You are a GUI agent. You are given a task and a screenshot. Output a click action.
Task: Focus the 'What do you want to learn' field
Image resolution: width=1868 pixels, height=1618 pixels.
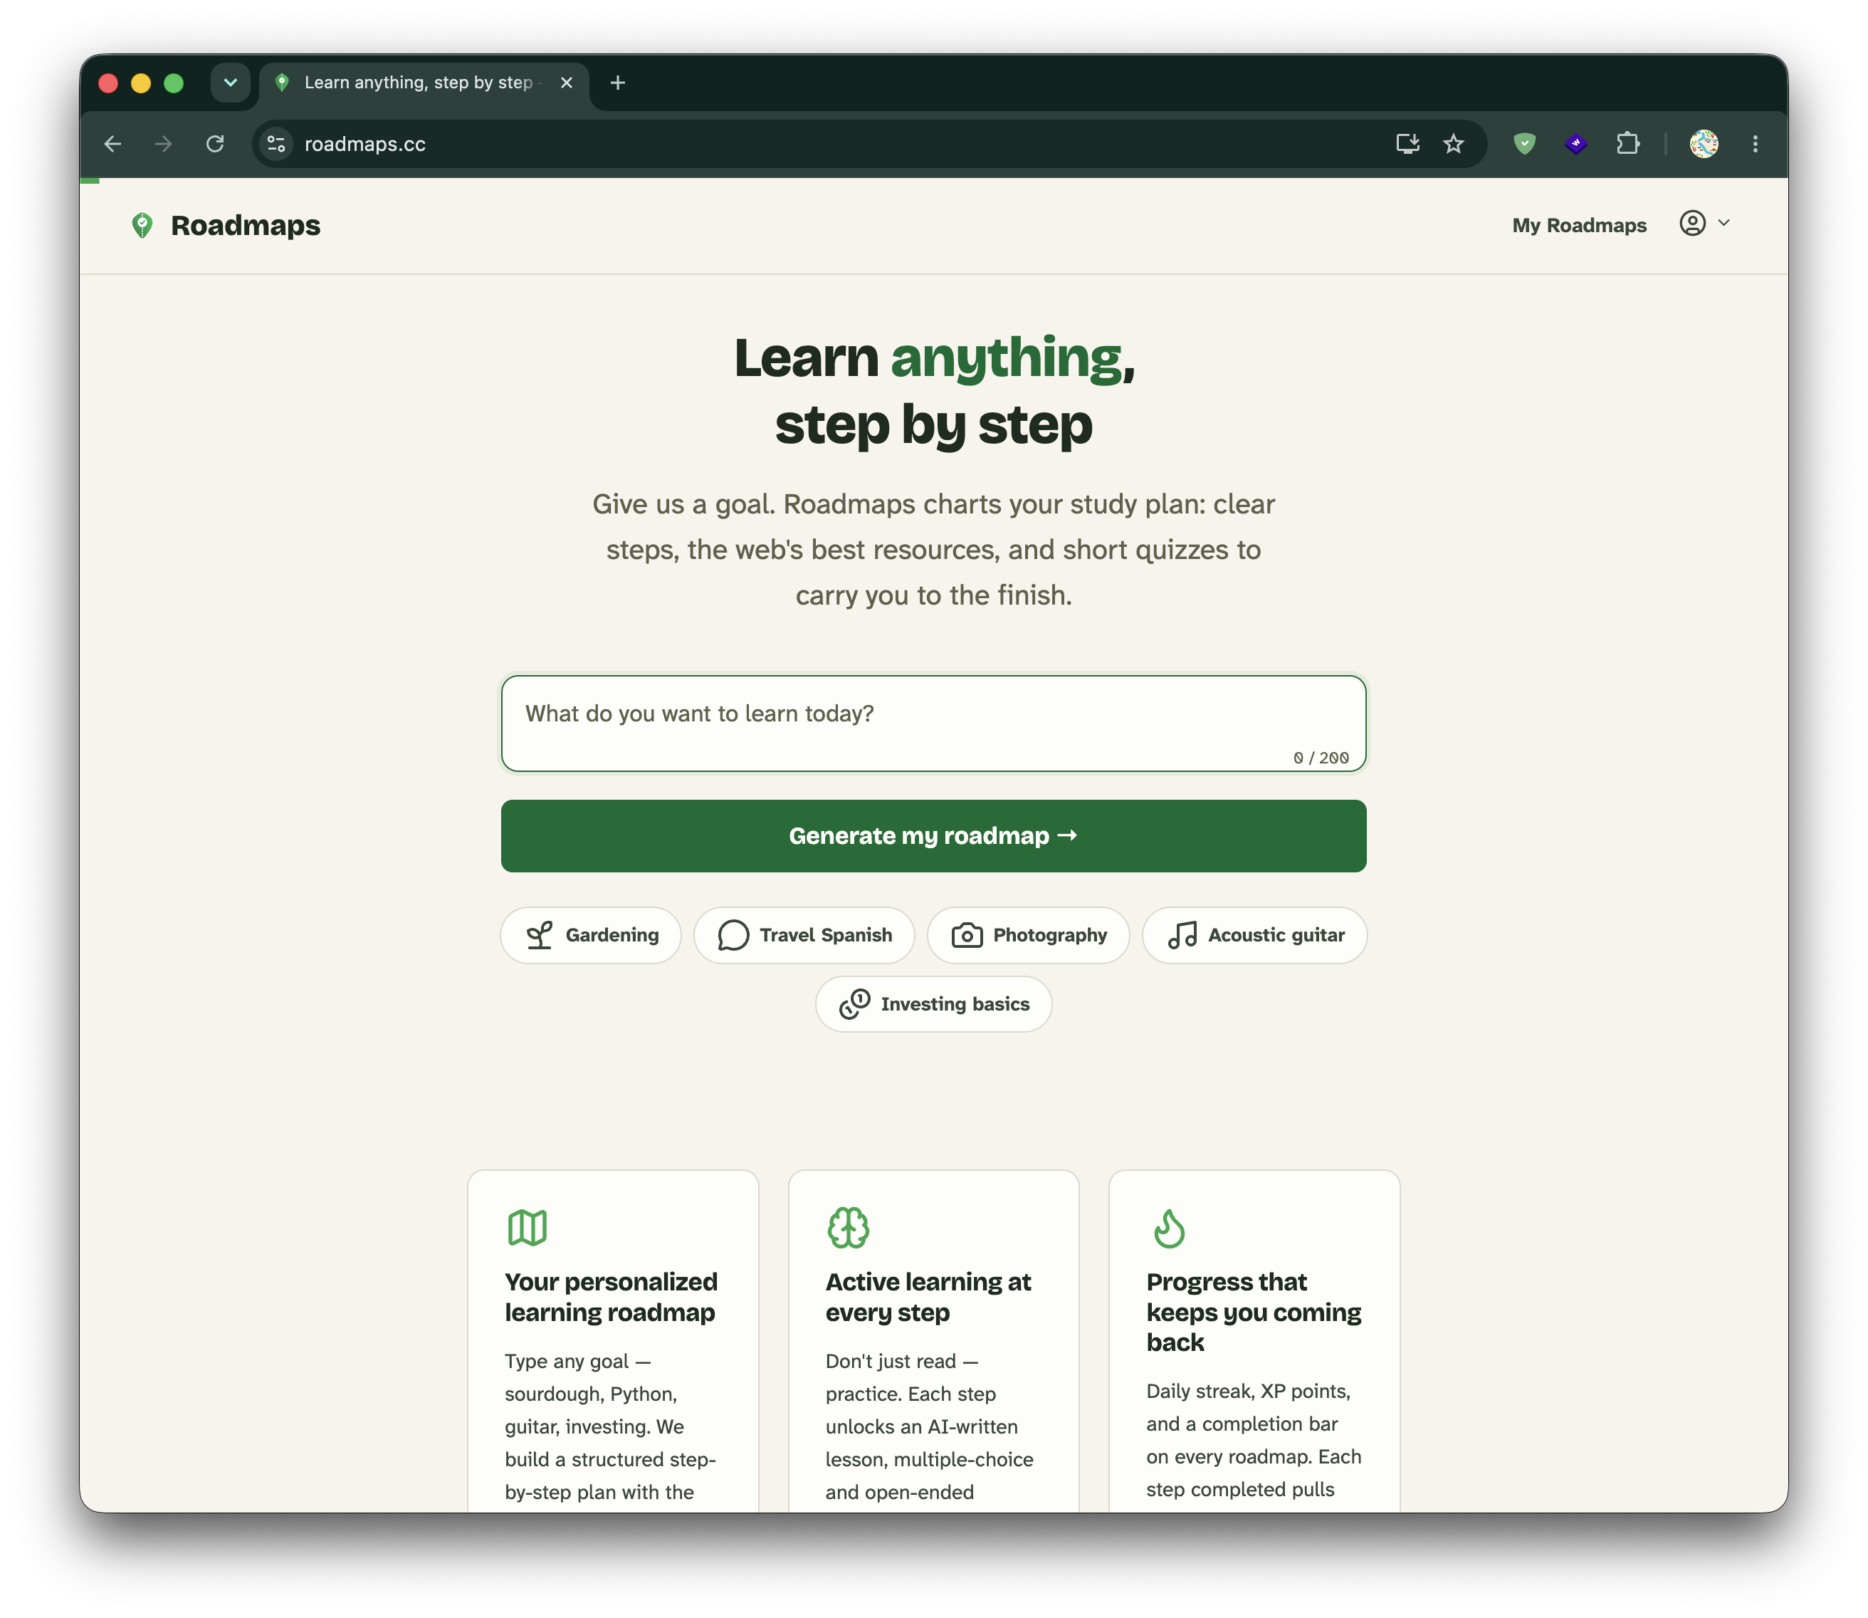coord(933,724)
